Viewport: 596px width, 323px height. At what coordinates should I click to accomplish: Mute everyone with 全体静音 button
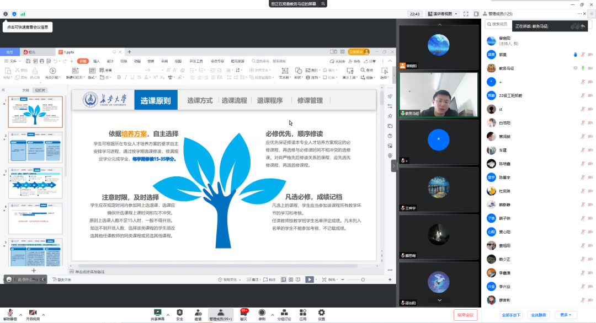tap(539, 315)
